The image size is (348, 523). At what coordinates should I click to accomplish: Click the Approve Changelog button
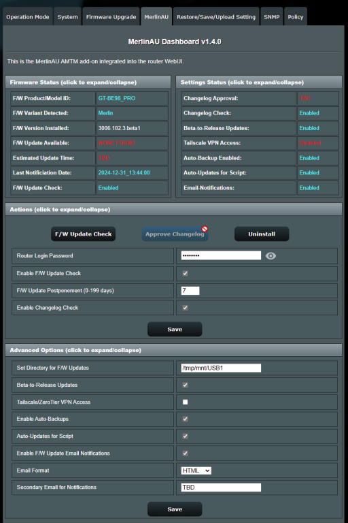point(175,234)
